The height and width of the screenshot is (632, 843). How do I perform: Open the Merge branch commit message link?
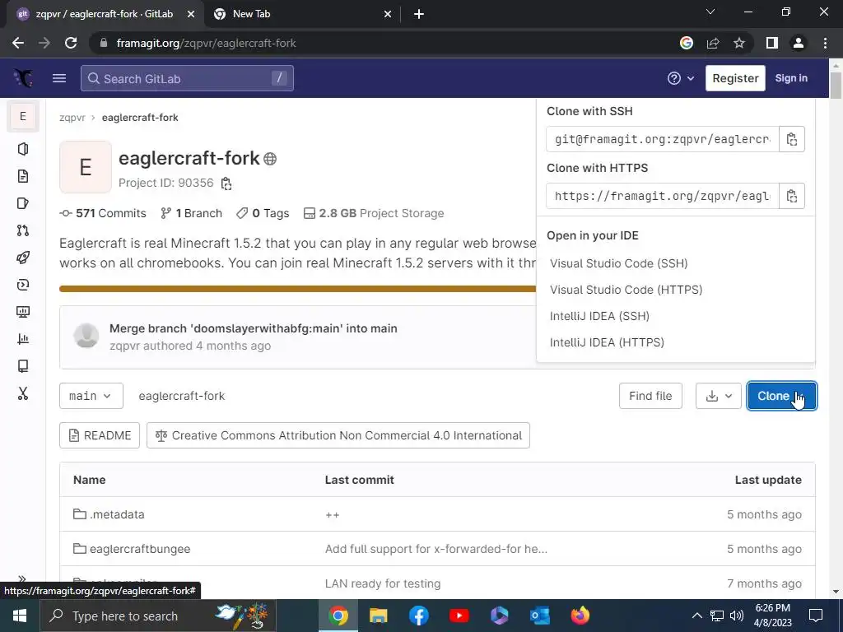(x=254, y=328)
